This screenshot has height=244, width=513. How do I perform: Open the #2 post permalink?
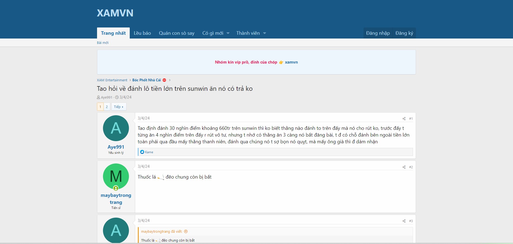click(411, 167)
